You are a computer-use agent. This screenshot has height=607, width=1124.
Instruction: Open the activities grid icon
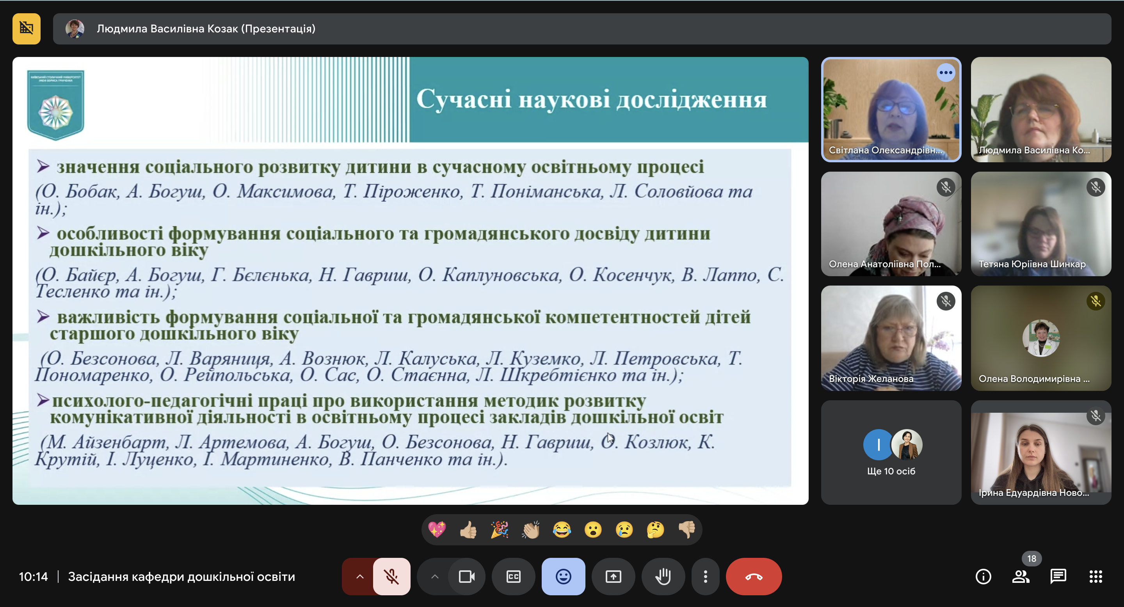(x=1096, y=577)
